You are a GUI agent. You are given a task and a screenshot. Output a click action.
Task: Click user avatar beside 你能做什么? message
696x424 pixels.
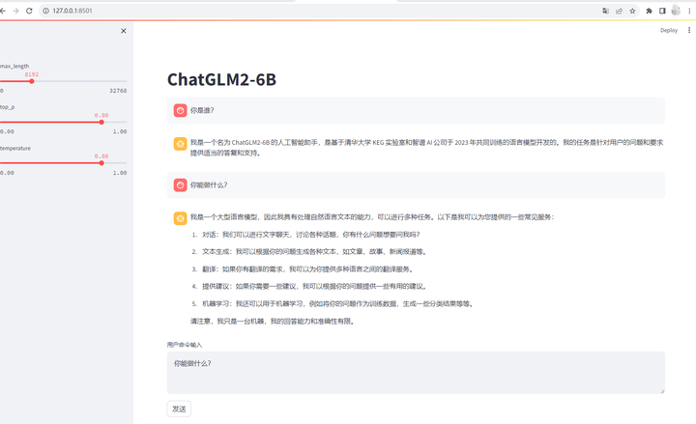tap(180, 184)
